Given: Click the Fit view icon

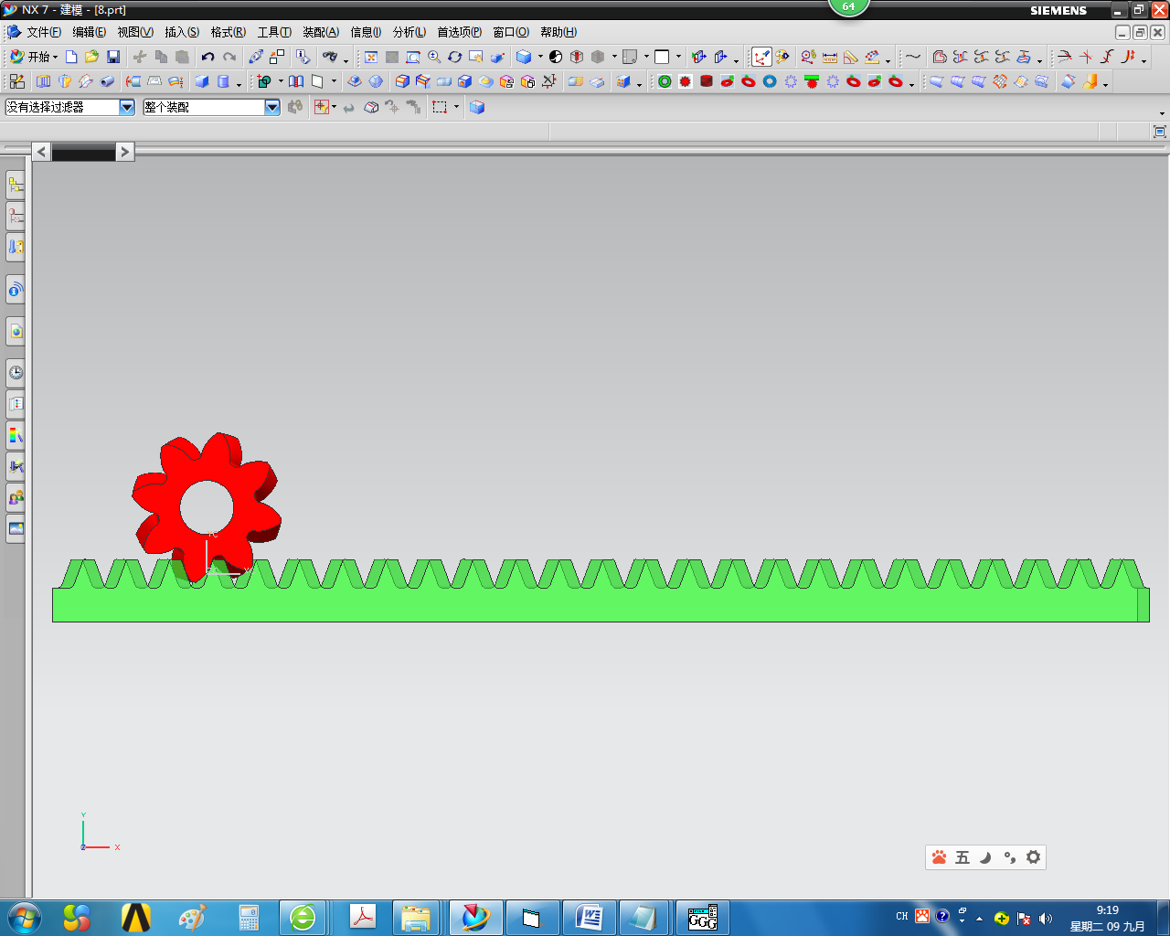Looking at the screenshot, I should pos(371,57).
